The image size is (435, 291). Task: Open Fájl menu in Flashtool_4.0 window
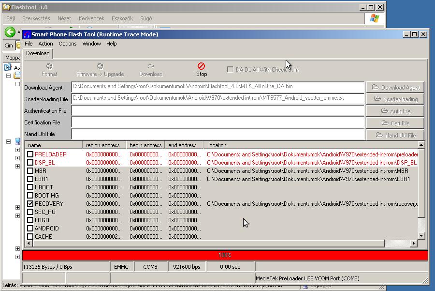[x=11, y=18]
